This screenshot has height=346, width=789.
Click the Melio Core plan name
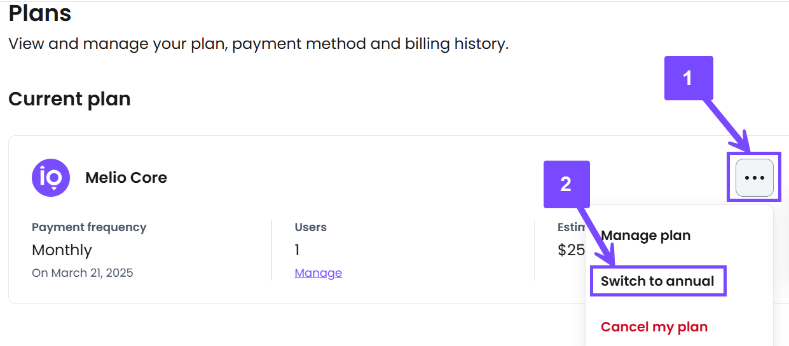tap(126, 178)
